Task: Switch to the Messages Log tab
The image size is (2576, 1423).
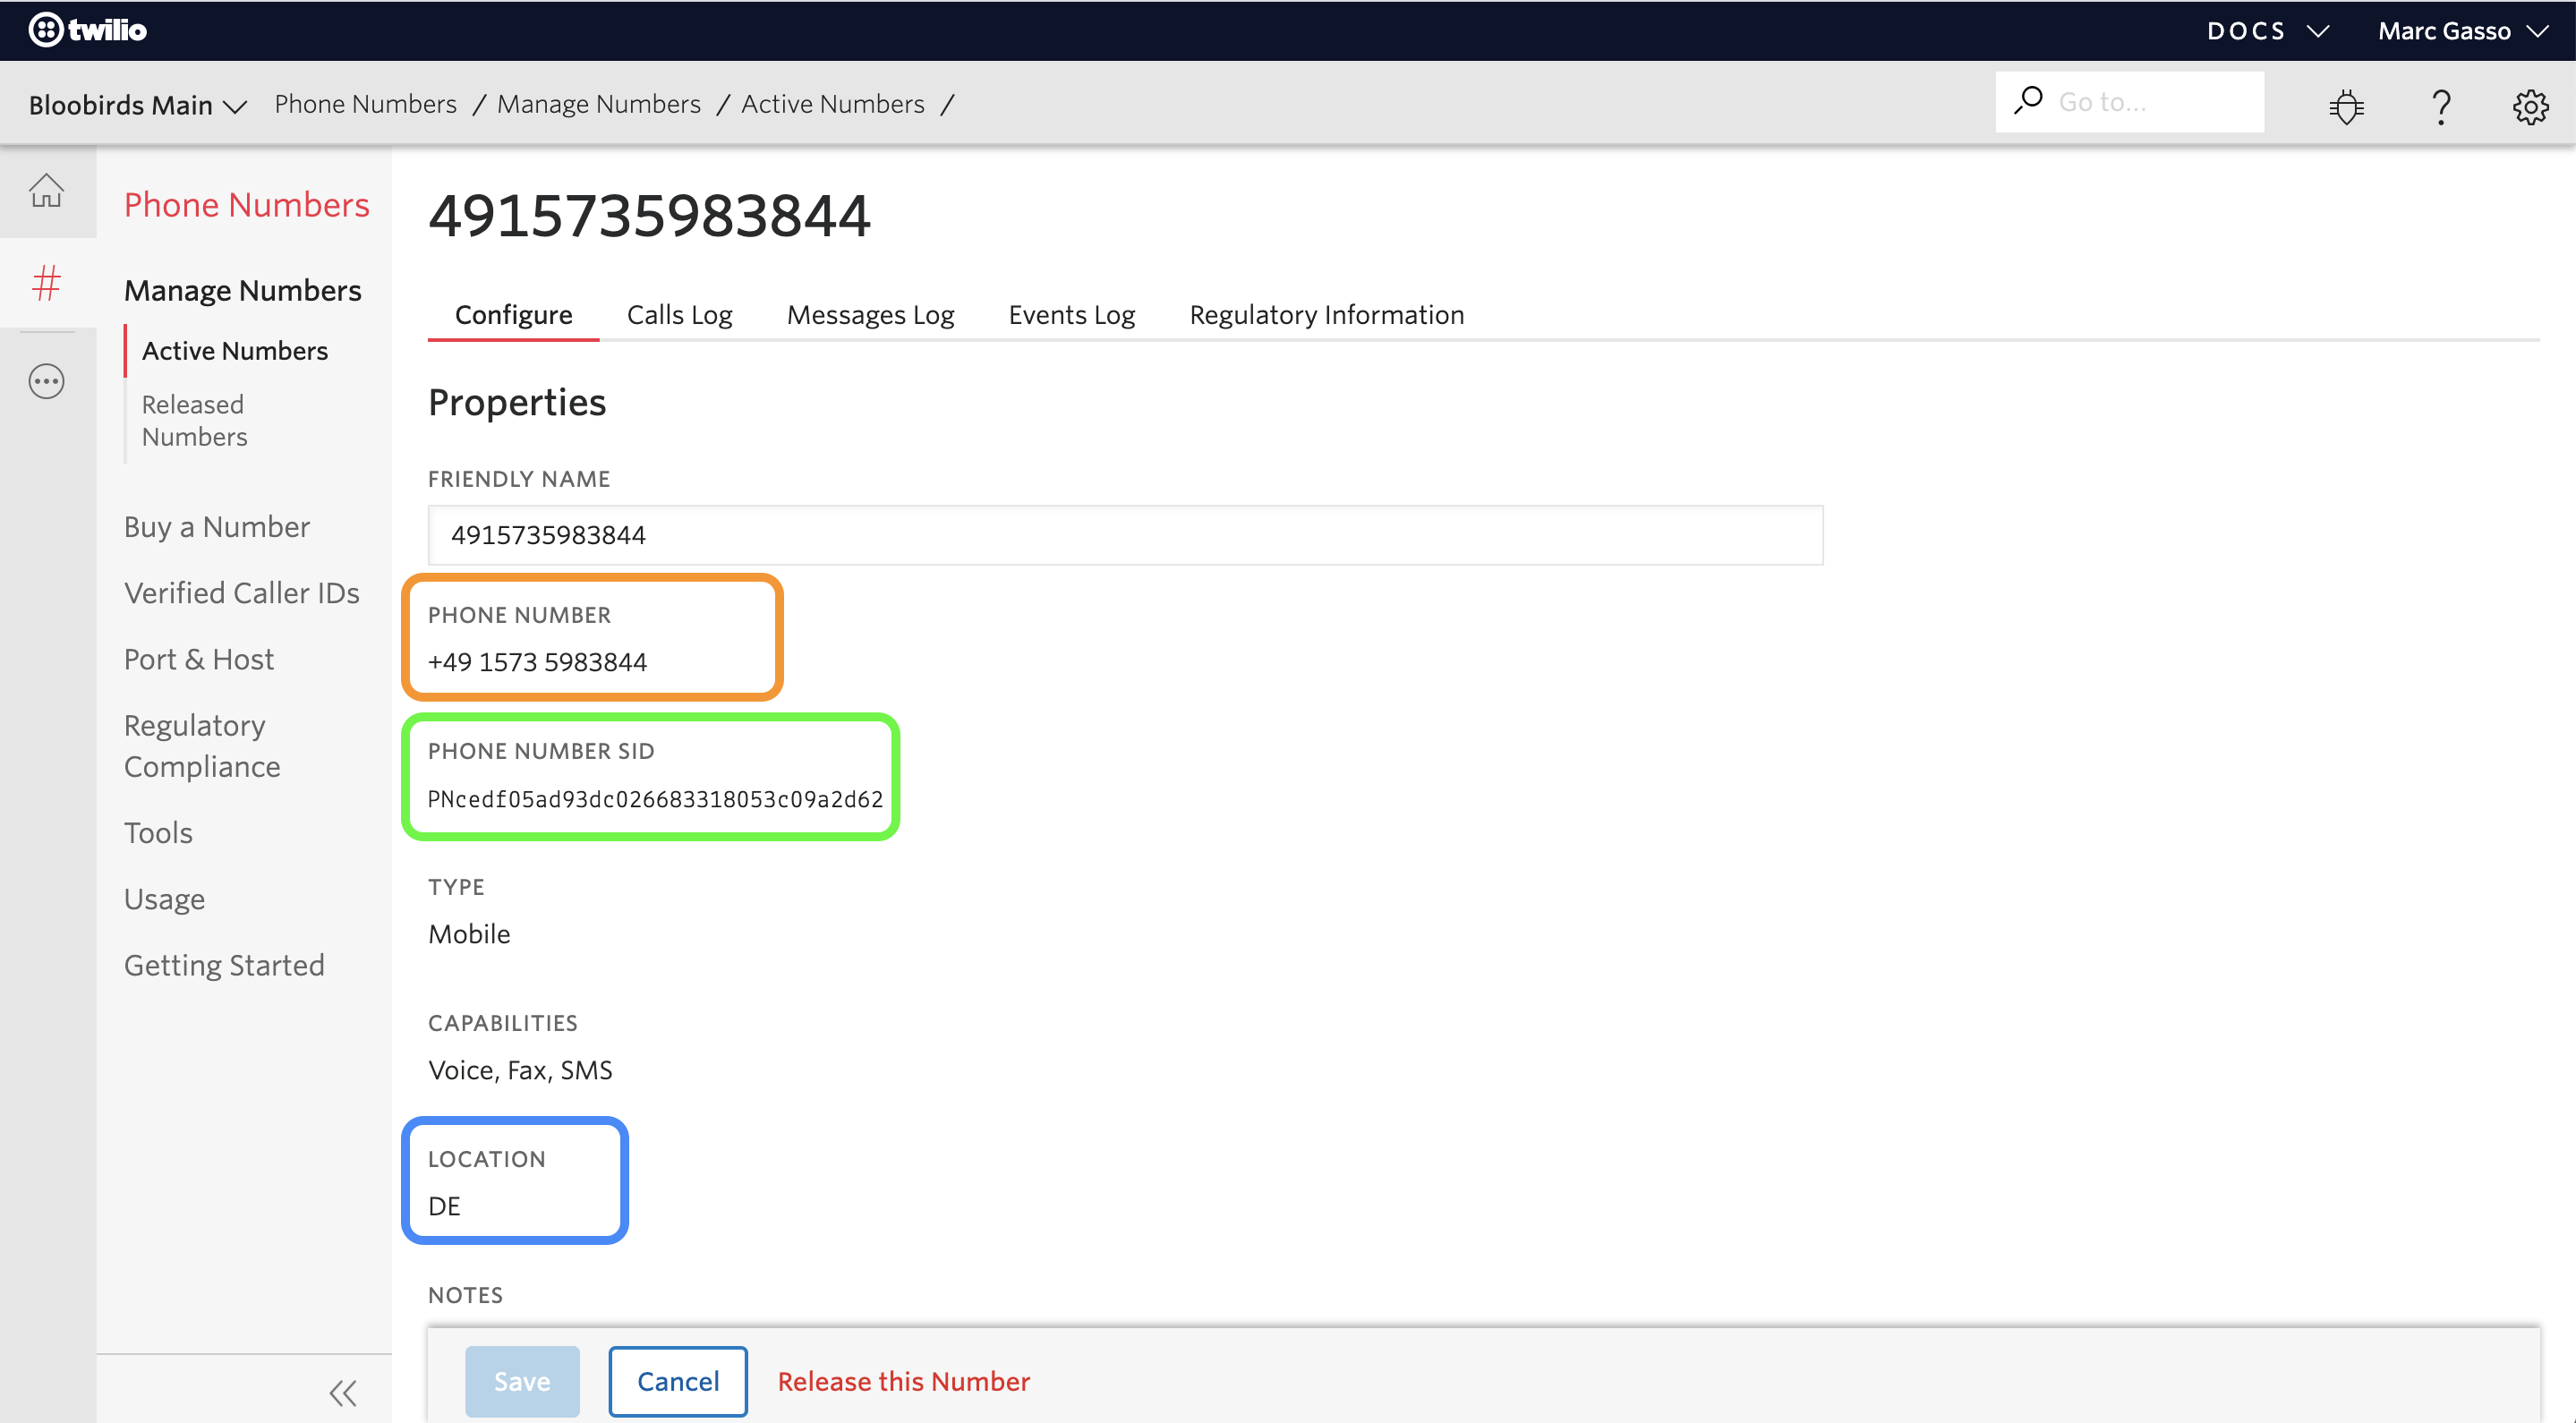Action: click(870, 314)
